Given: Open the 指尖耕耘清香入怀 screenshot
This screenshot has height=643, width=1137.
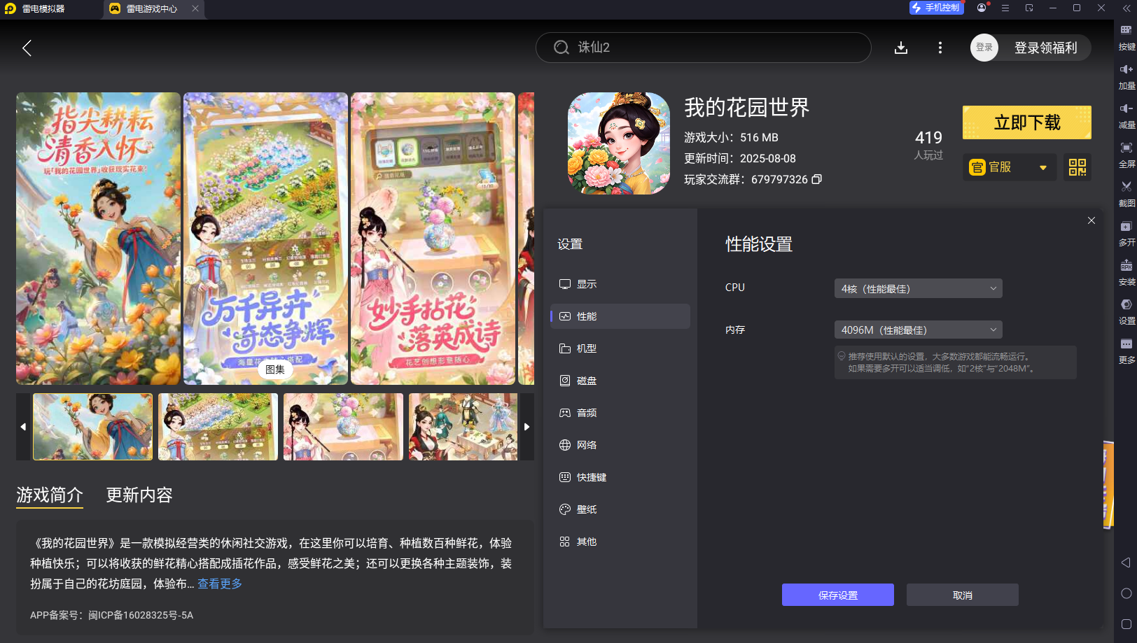Looking at the screenshot, I should point(98,239).
